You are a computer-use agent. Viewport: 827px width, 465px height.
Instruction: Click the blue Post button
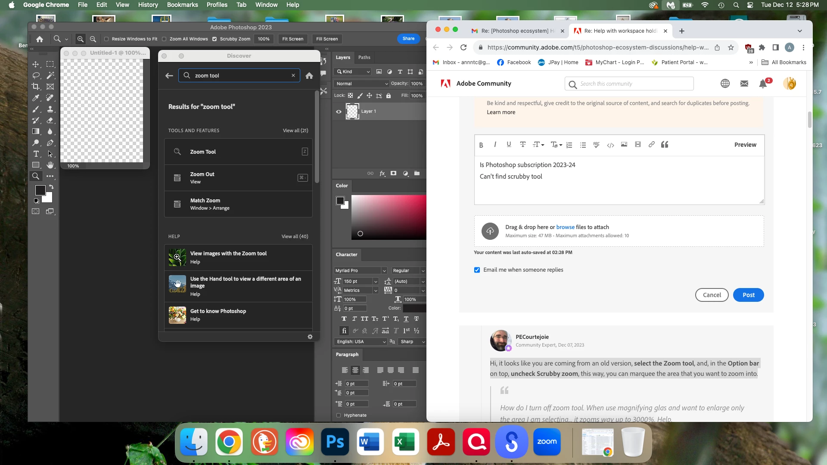point(748,295)
